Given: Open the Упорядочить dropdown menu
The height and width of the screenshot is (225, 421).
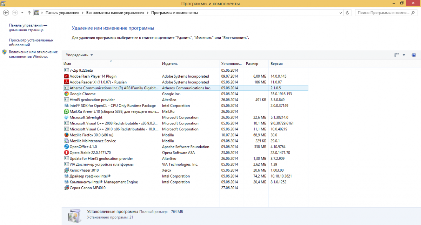Looking at the screenshot, I should click(x=79, y=55).
